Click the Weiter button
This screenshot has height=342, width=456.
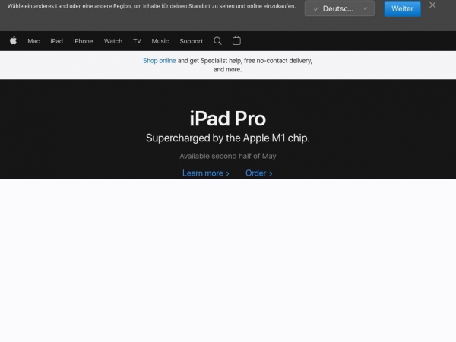[x=402, y=8]
